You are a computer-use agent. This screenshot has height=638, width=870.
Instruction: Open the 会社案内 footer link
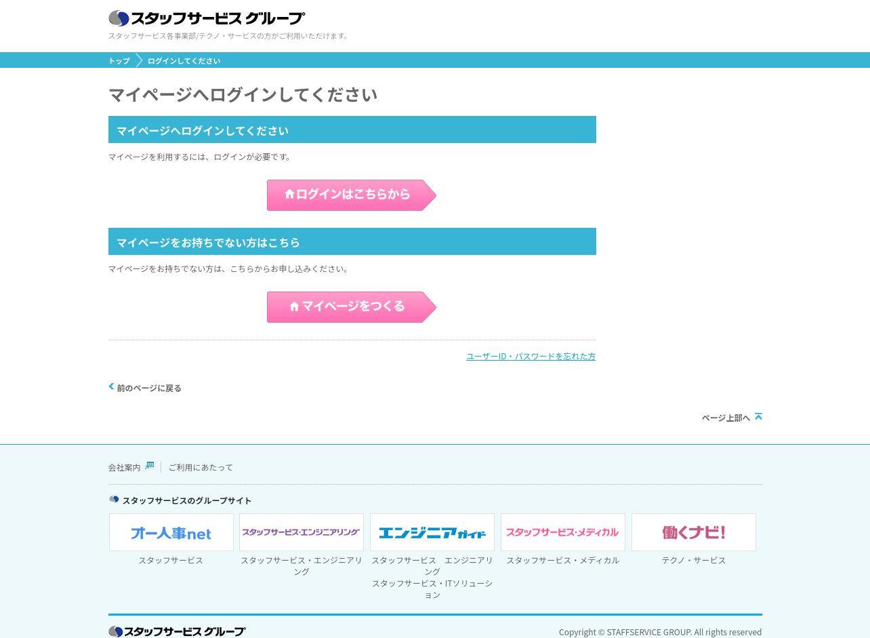124,467
